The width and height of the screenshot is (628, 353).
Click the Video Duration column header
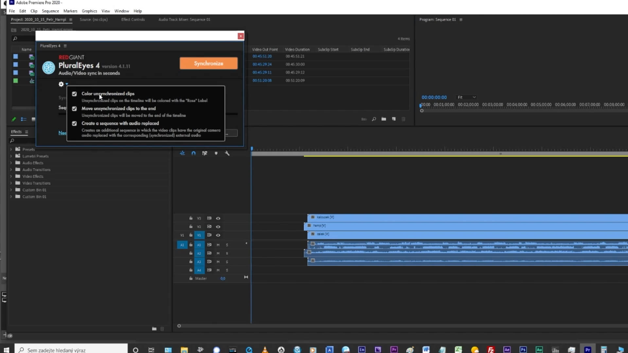[x=297, y=50]
